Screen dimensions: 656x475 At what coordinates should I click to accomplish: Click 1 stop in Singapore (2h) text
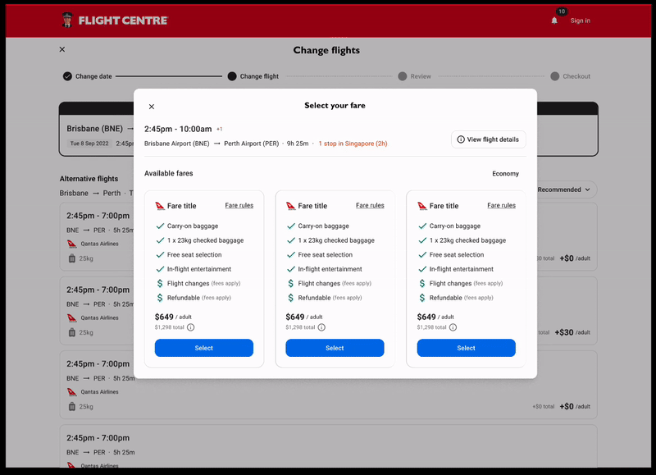coord(353,144)
